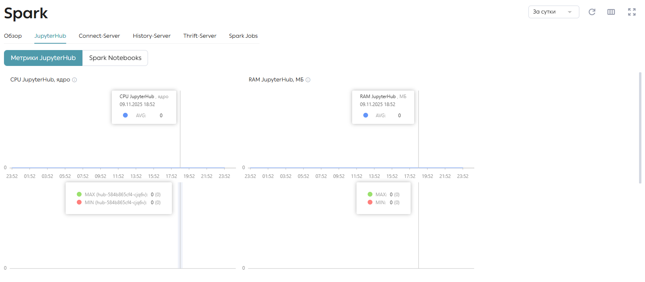
Task: Switch to the Обзор tab
Action: [13, 36]
